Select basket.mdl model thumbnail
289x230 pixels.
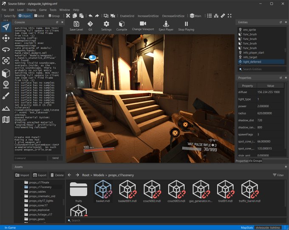point(103,191)
